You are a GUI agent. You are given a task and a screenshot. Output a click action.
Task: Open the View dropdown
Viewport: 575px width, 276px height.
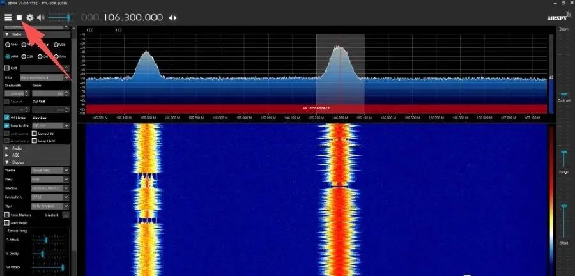pyautogui.click(x=50, y=180)
